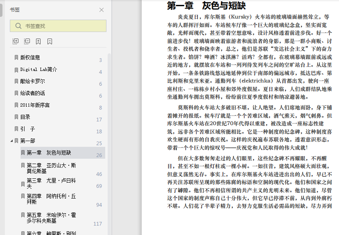The width and height of the screenshot is (339, 235).
Task: Click the magnifier icon in bookmark search
Action: 18,26
